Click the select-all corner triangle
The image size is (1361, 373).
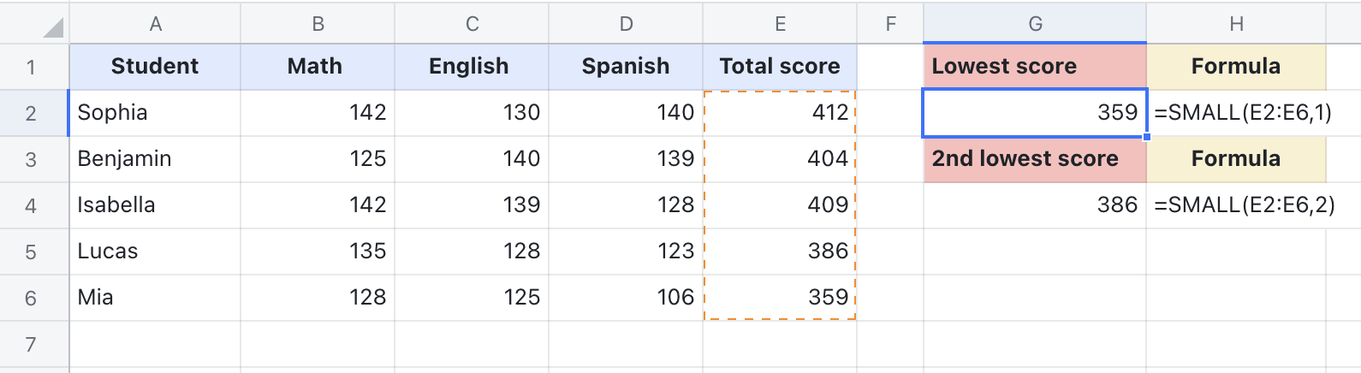pos(53,28)
